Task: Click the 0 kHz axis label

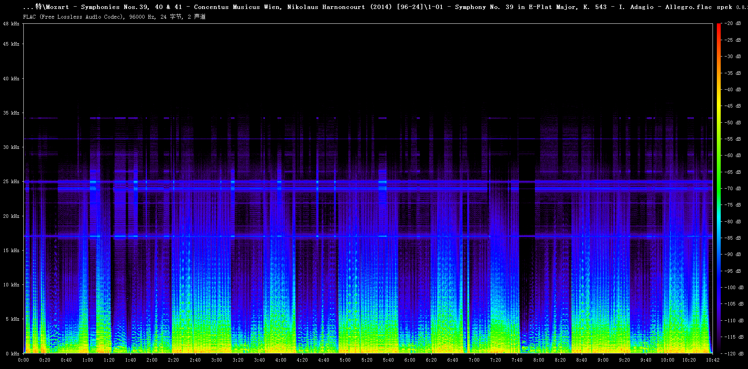Action: click(12, 354)
